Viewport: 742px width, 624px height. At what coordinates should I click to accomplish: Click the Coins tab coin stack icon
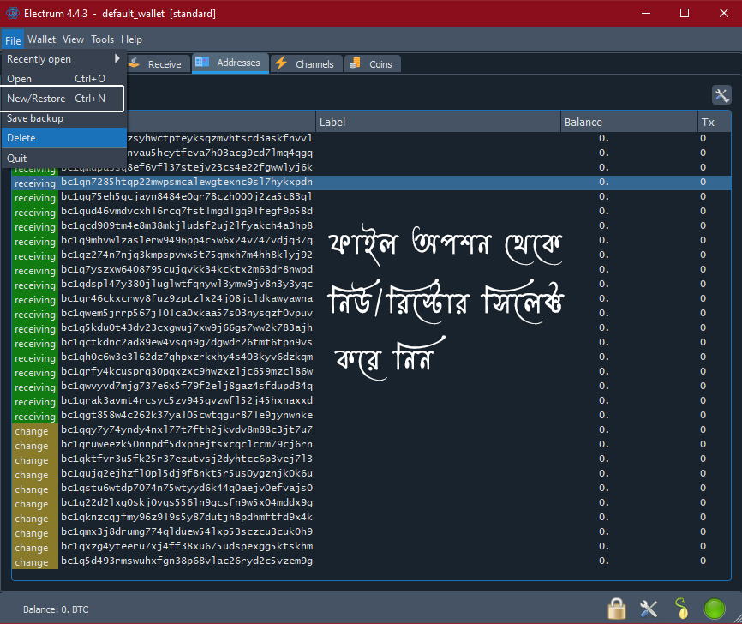click(355, 63)
